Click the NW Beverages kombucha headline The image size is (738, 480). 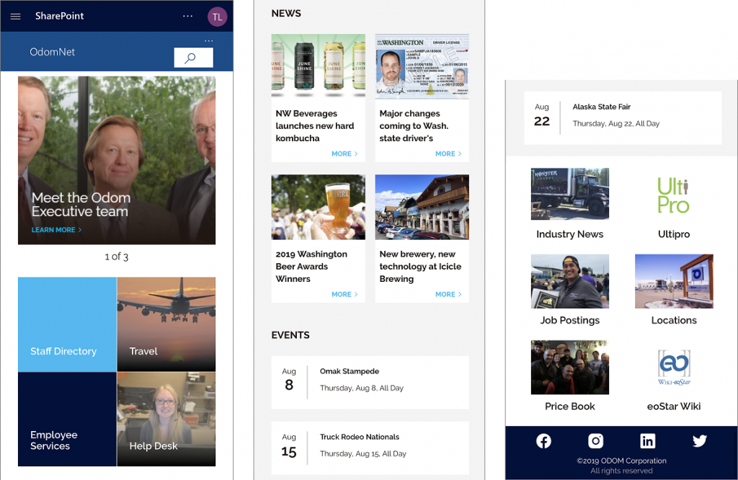pyautogui.click(x=315, y=125)
